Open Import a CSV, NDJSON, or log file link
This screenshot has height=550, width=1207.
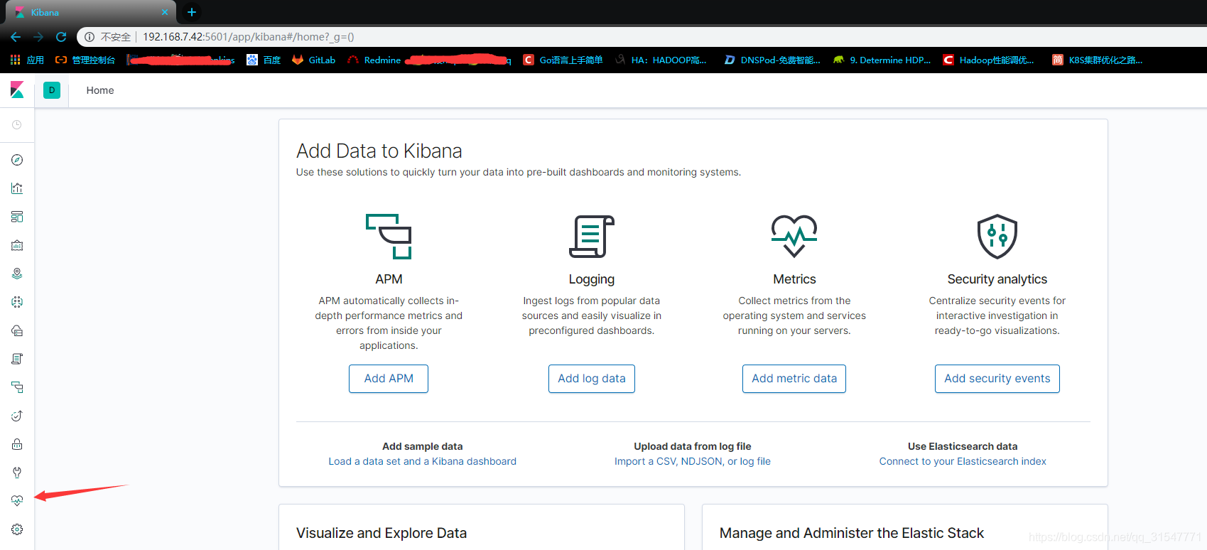click(x=693, y=461)
